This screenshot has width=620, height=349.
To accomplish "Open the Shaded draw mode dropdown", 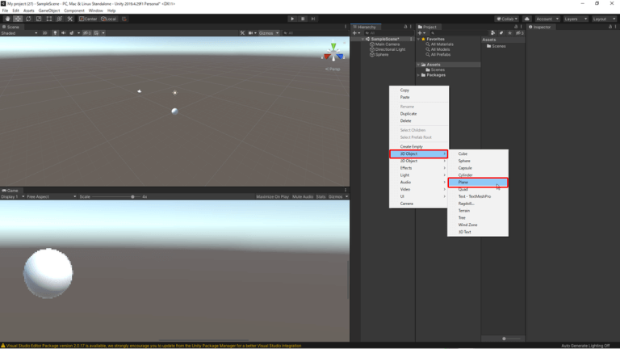I will pyautogui.click(x=19, y=33).
